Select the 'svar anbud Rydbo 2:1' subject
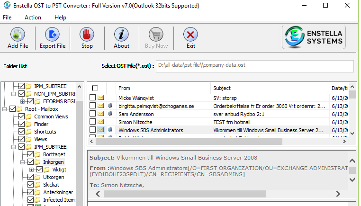The width and height of the screenshot is (361, 206). pyautogui.click(x=238, y=114)
